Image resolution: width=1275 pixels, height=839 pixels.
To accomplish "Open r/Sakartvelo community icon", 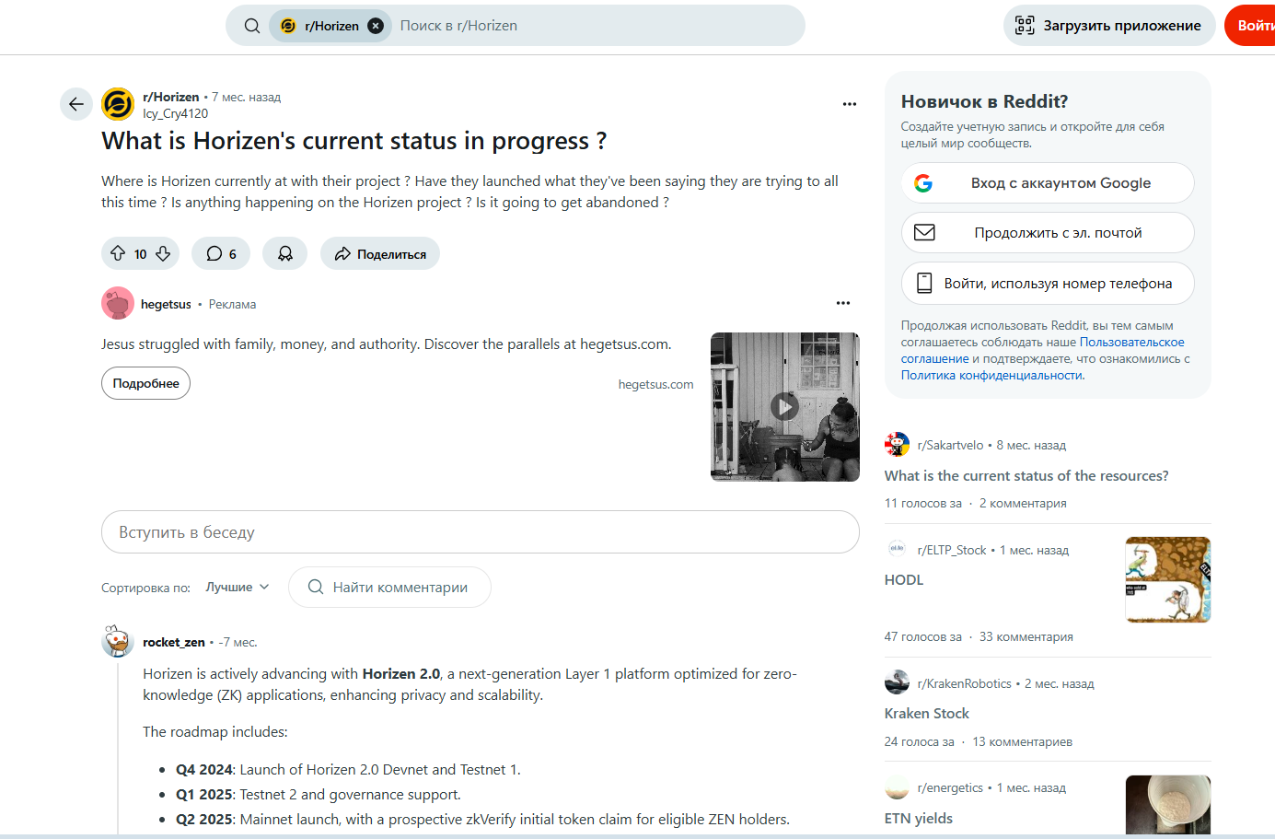I will (897, 445).
